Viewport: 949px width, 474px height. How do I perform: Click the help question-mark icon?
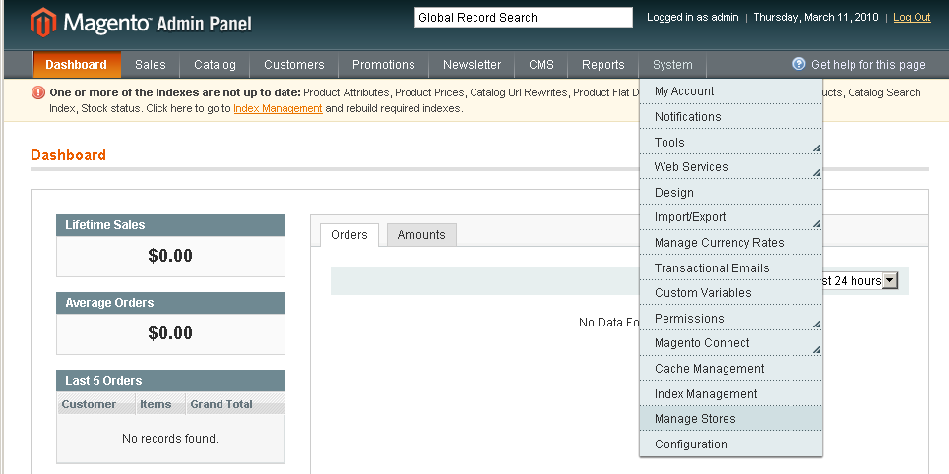tap(799, 64)
